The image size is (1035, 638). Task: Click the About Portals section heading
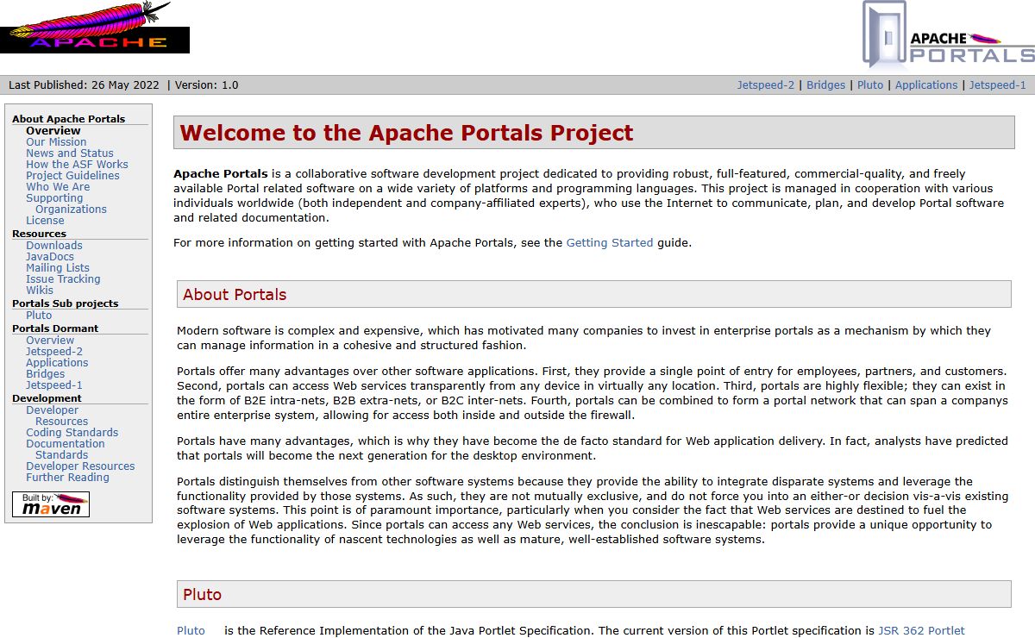point(235,295)
